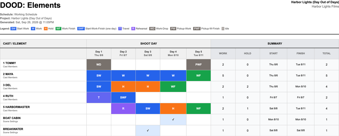Select Harbormaster's R rehearsal cell on Day 2
Viewport: 339px width, 136px height.
click(x=123, y=108)
